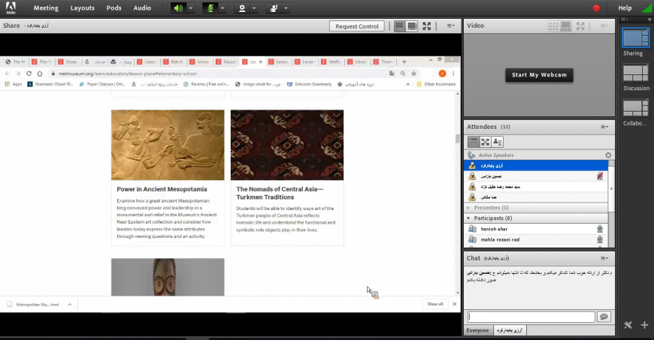Viewport: 654px width, 340px height.
Task: Click Start My Webcam button
Action: (x=538, y=75)
